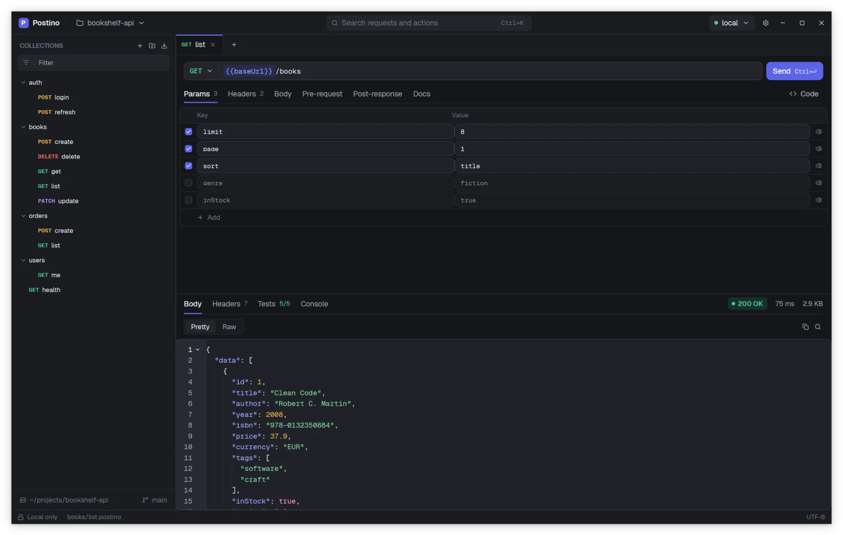Delete the inStock parameter row
Screen dimensions: 843x535
click(818, 200)
